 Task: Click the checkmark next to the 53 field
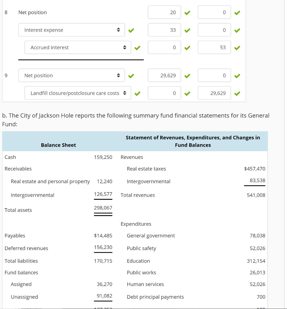(x=237, y=47)
